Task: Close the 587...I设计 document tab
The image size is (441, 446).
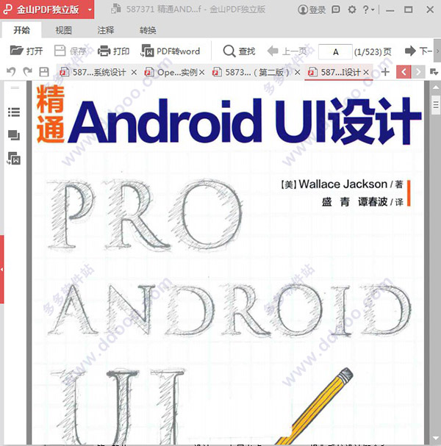Action: click(366, 72)
